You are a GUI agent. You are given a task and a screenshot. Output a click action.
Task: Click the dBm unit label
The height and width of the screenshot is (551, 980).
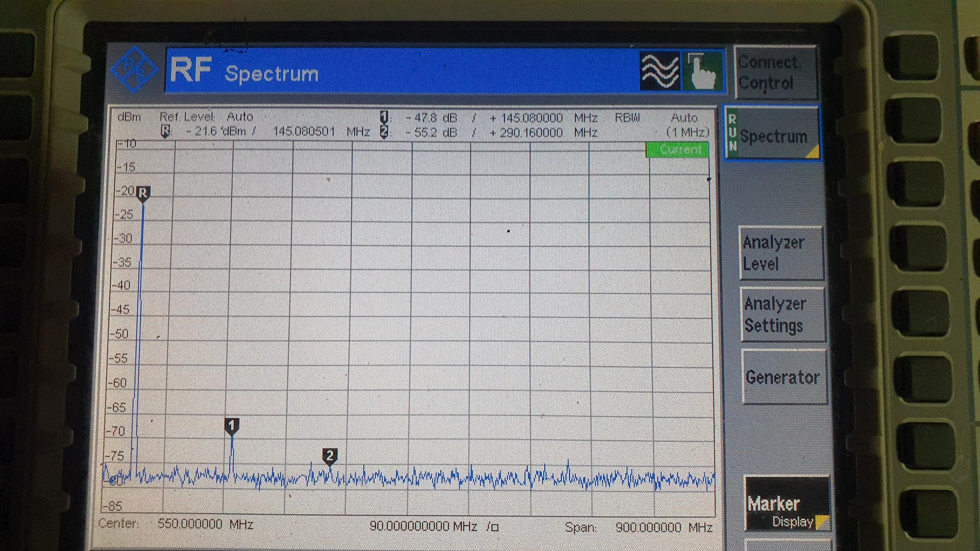click(x=129, y=117)
